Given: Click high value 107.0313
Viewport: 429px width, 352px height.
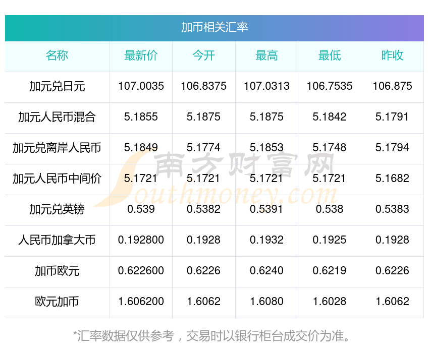Looking at the screenshot, I should pos(267,86).
